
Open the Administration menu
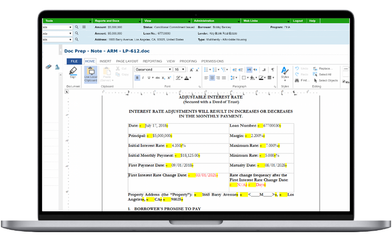pos(216,21)
